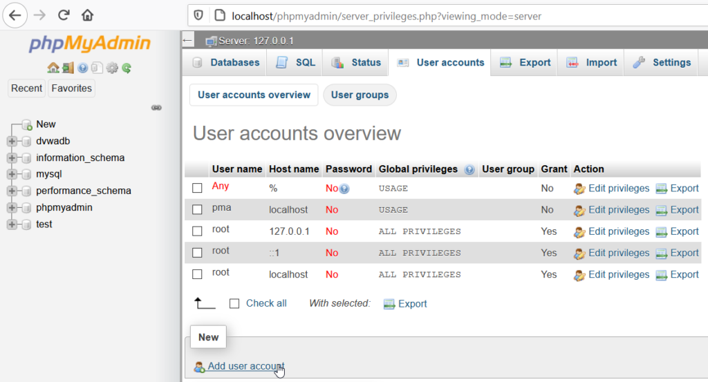Open the Databases tab
Image resolution: width=708 pixels, height=382 pixels.
tap(226, 63)
